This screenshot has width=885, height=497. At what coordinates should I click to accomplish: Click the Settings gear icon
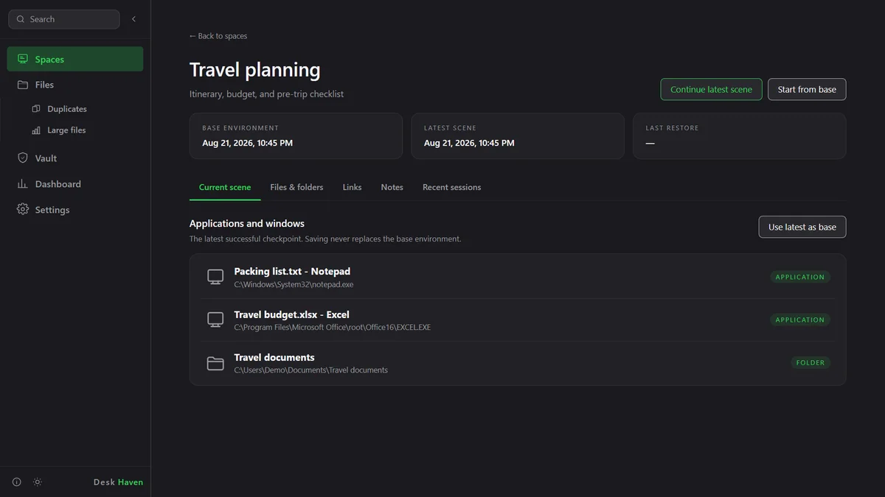[x=23, y=210]
